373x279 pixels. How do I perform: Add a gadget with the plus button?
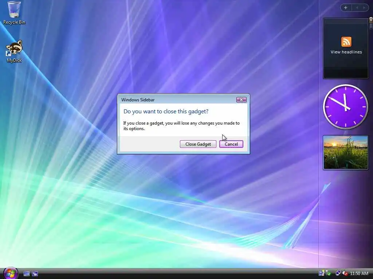[x=346, y=8]
